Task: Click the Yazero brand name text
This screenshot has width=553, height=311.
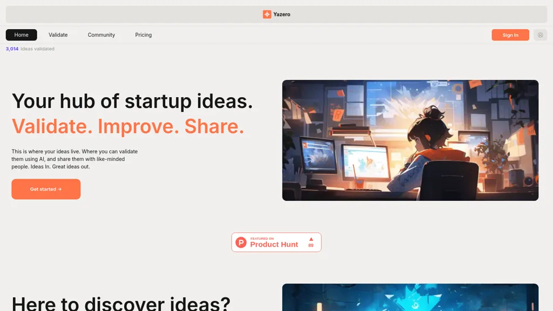Action: pos(281,15)
